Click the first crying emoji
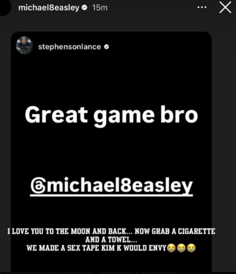Screen dimensions: 236x274 171,248
